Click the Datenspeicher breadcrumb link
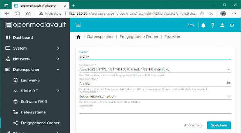The height and width of the screenshot is (133, 241). point(100,37)
